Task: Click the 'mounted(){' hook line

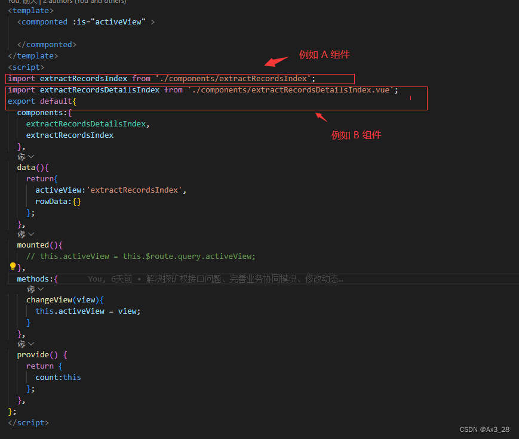Action: 40,245
